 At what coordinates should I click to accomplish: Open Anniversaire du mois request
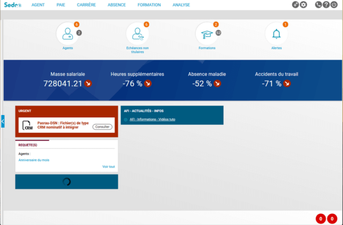pyautogui.click(x=34, y=160)
